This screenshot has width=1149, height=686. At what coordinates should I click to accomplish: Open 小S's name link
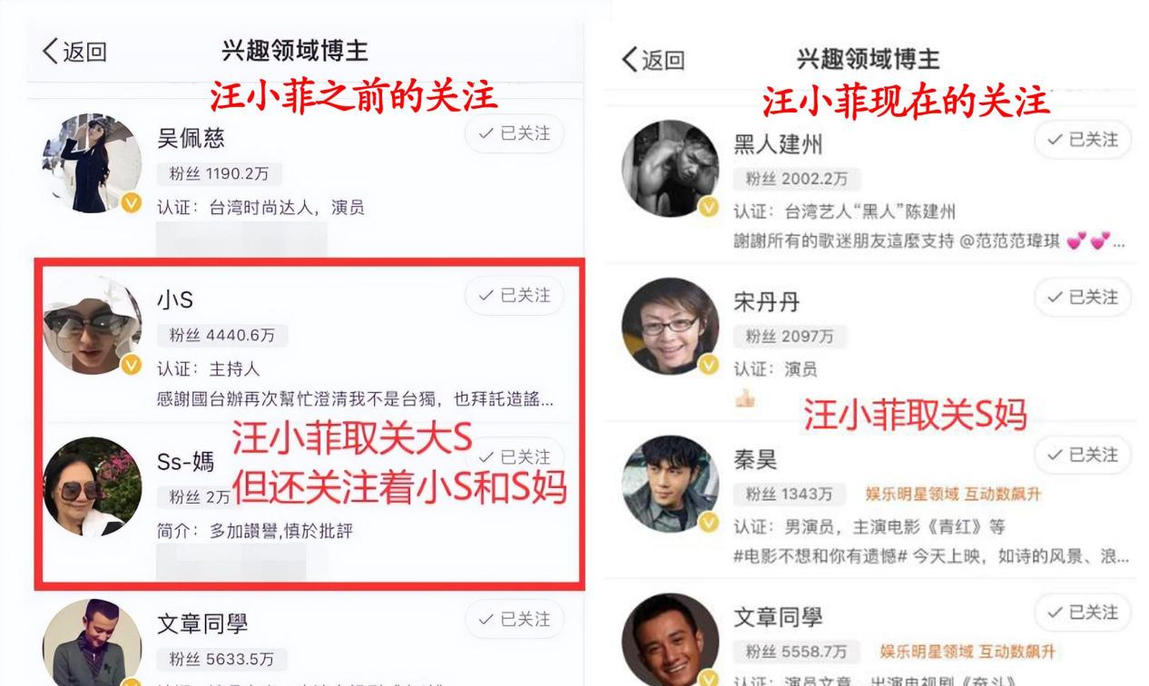click(175, 301)
